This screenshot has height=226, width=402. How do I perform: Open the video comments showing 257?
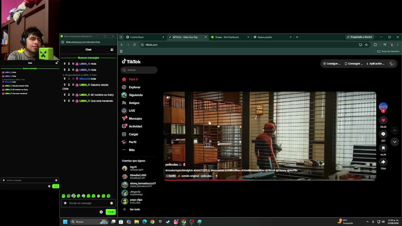(383, 134)
